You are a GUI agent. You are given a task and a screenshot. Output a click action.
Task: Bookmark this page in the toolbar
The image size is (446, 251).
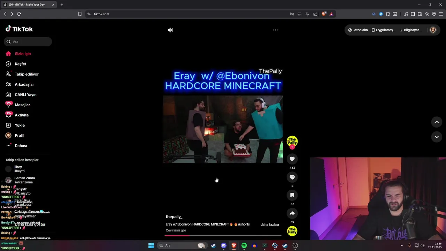tap(80, 14)
